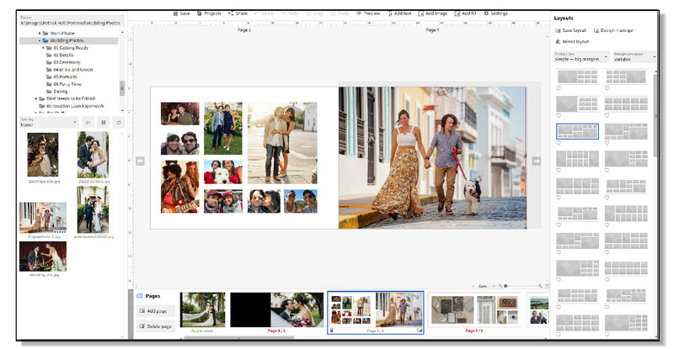The image size is (674, 349).
Task: Select the Engagement street photo file thumbnail
Action: (x=43, y=218)
